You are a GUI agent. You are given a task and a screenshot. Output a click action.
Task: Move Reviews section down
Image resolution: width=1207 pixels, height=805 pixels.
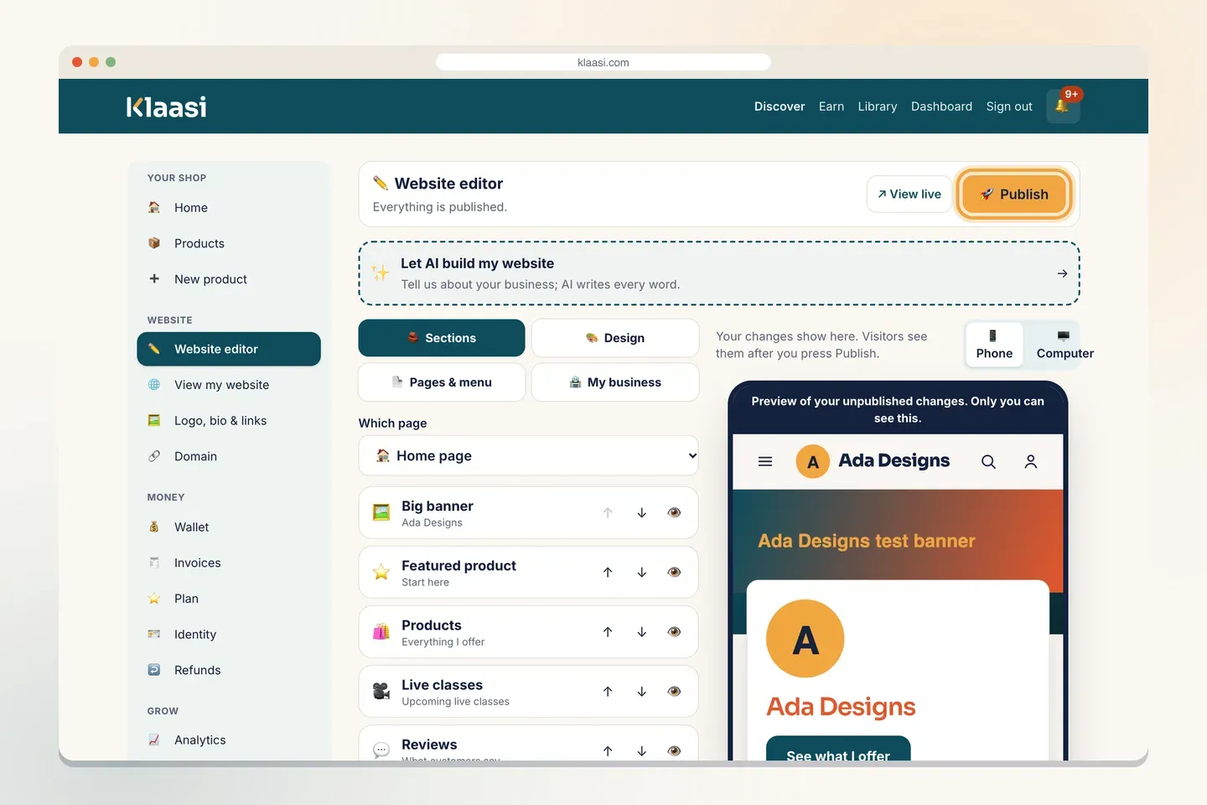point(642,750)
